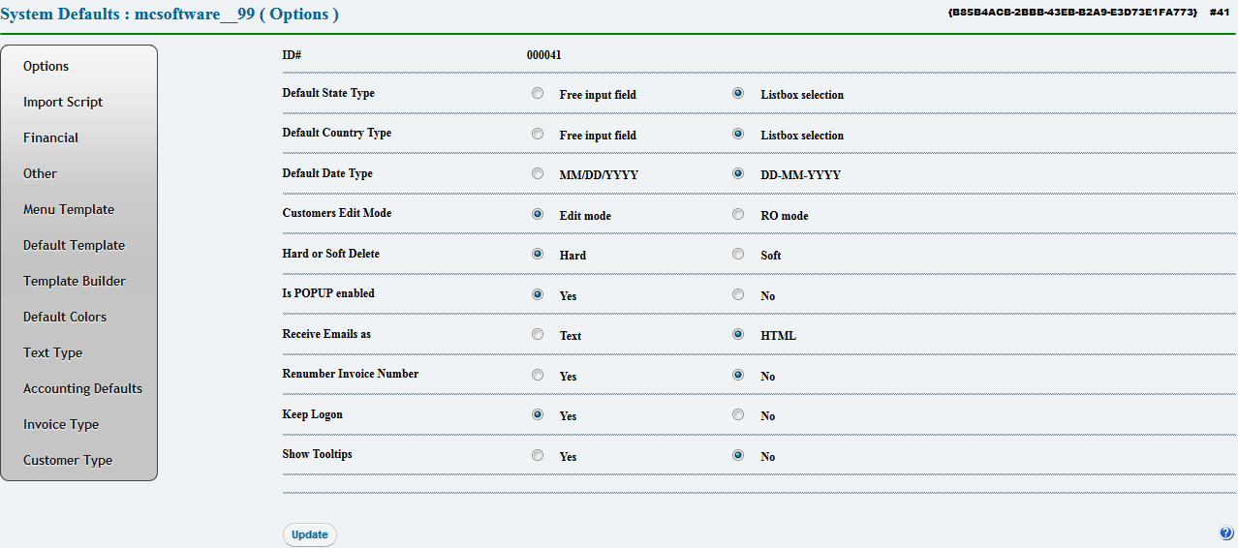Image resolution: width=1238 pixels, height=548 pixels.
Task: Set Keep Logon to Yes
Action: point(538,414)
